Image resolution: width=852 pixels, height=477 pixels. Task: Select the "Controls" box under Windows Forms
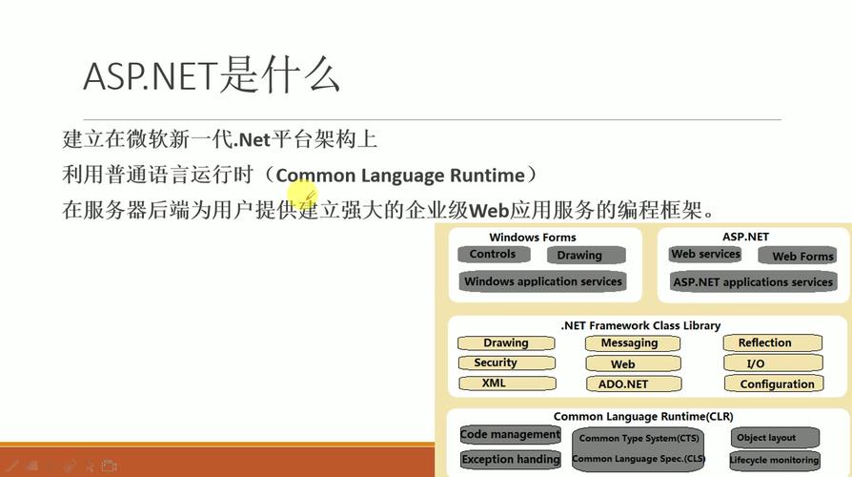point(494,254)
